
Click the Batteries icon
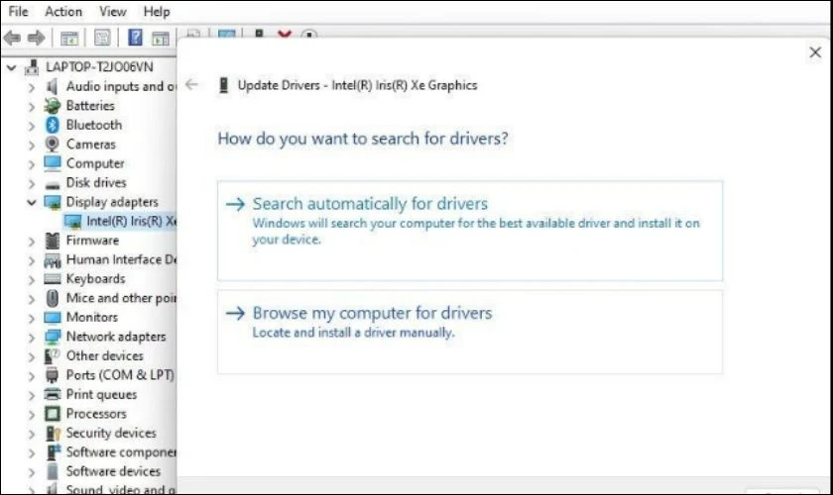pos(52,106)
